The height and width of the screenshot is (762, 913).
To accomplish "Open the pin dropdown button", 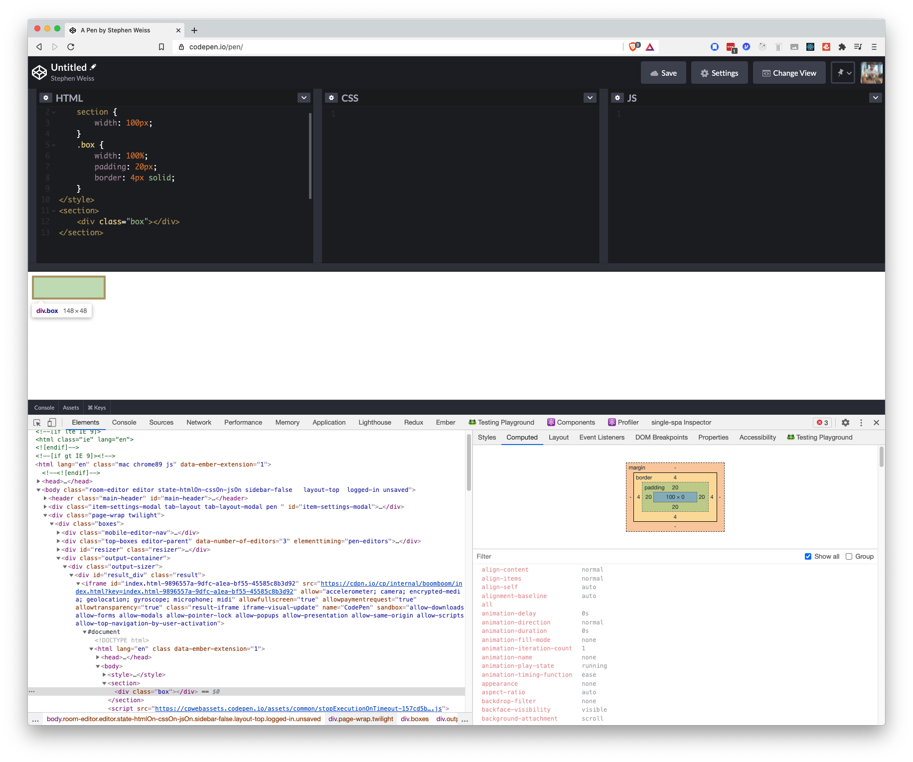I will pos(843,73).
